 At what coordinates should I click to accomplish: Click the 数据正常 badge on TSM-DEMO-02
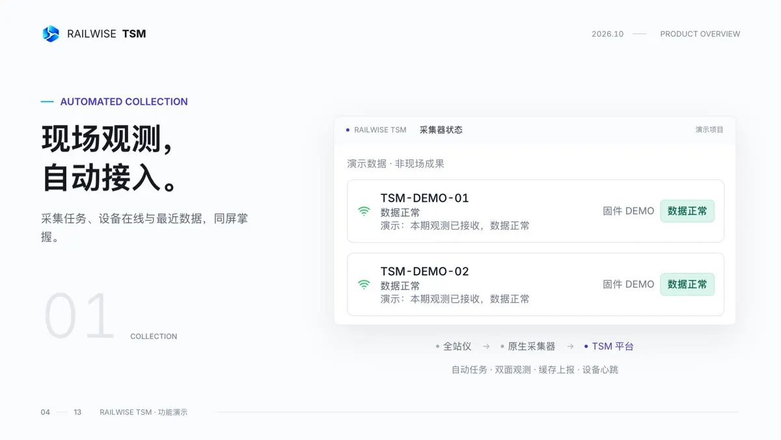(687, 284)
